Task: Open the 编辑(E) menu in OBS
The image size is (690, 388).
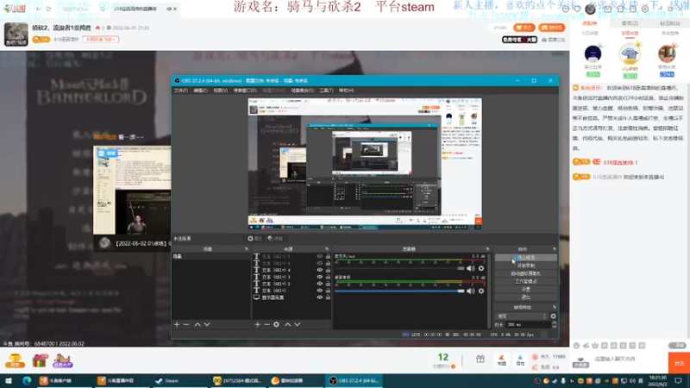Action: point(200,91)
